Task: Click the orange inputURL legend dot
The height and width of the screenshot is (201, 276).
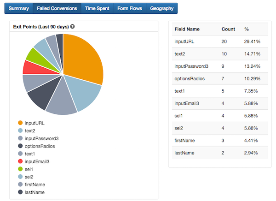Action: (x=20, y=123)
